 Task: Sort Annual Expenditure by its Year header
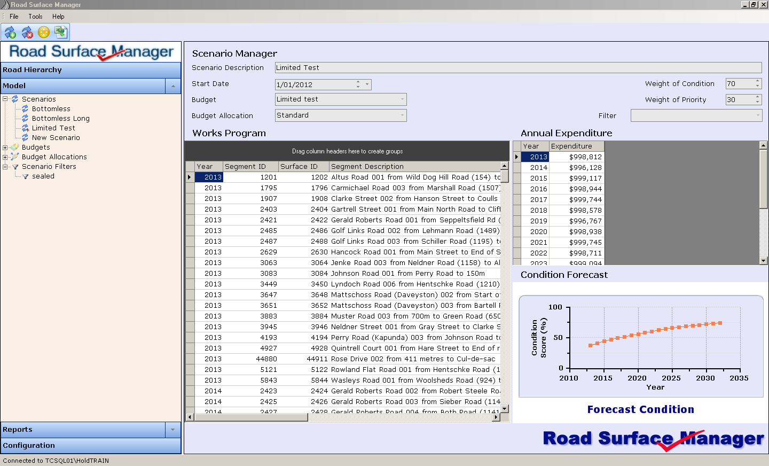click(535, 146)
